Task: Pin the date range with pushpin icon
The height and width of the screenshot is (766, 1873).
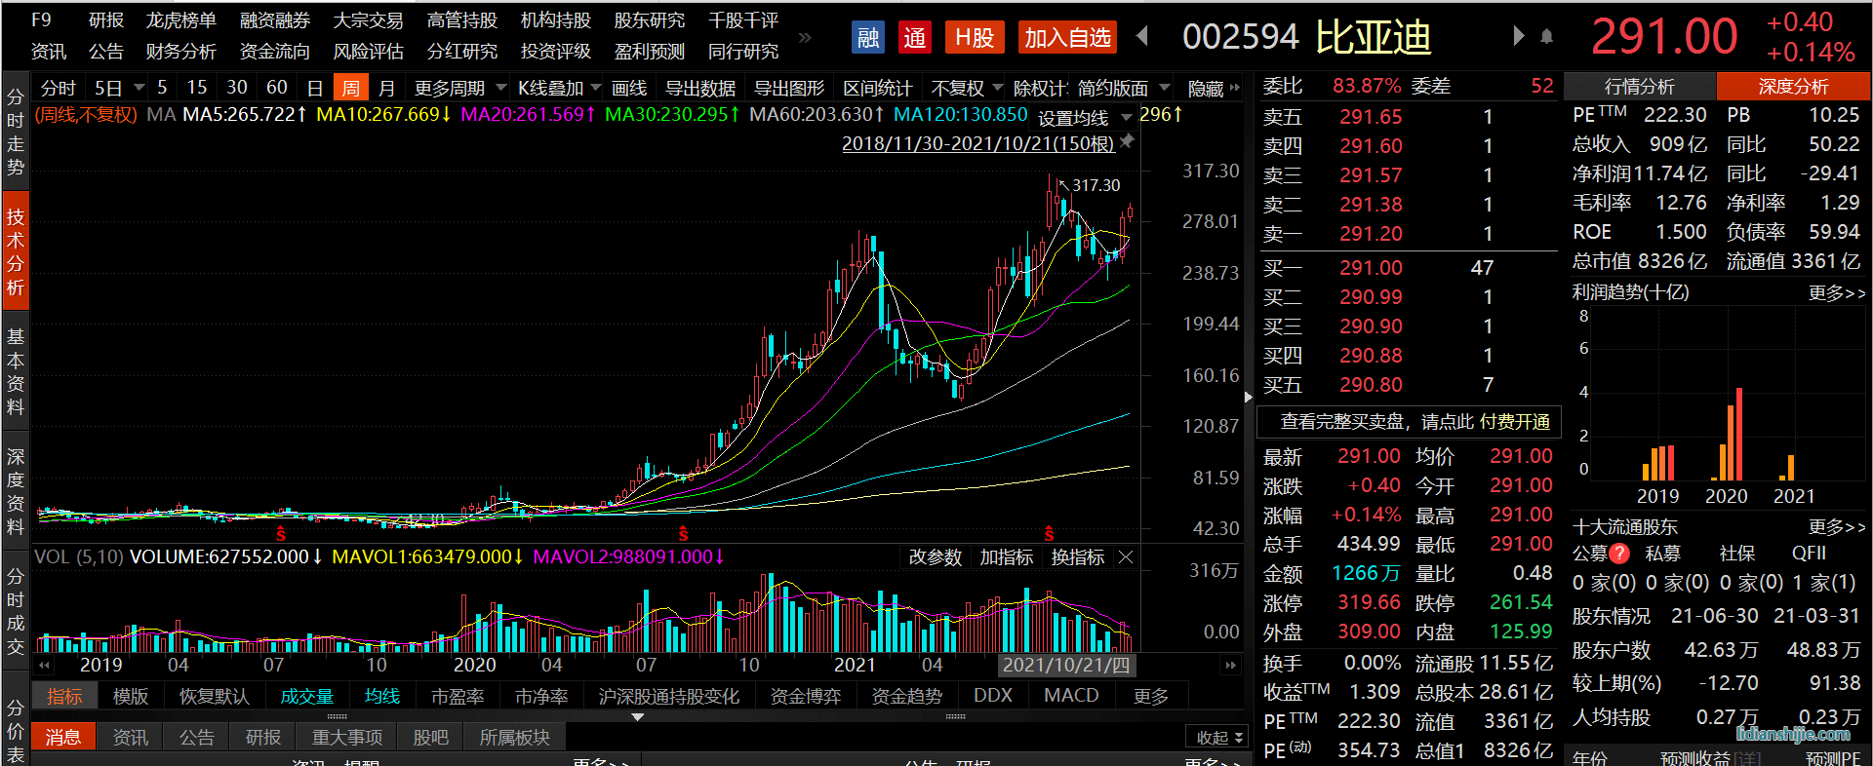Action: 1127,142
